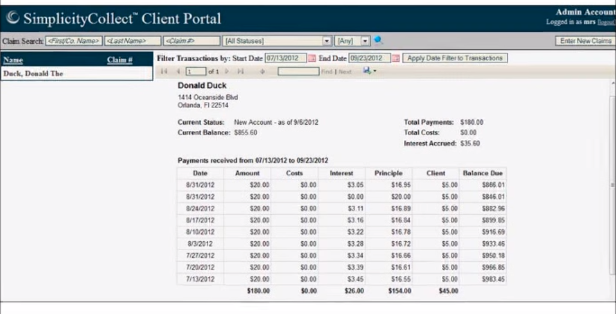
Task: Click the Interest column header
Action: pos(342,173)
